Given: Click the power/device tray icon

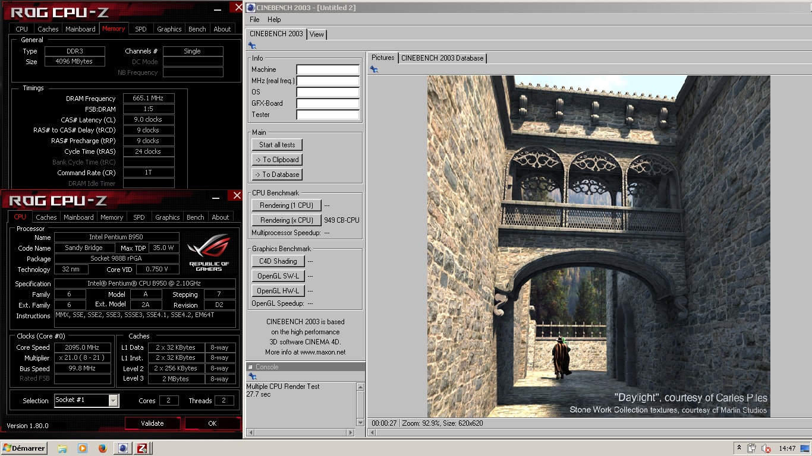Looking at the screenshot, I should [752, 449].
